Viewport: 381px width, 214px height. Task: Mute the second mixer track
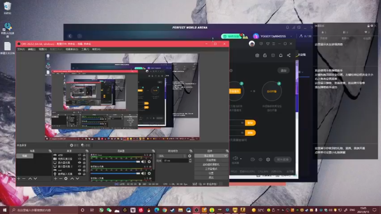point(143,173)
